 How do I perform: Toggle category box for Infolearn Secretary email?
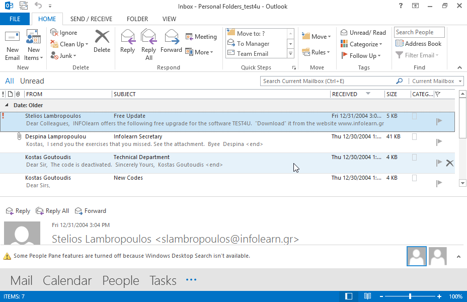coord(414,137)
